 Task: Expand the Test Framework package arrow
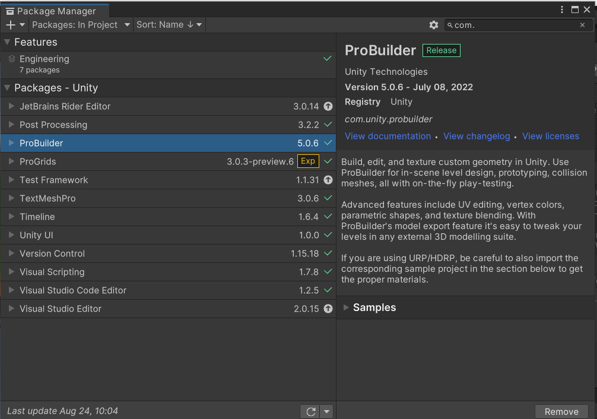(x=11, y=180)
